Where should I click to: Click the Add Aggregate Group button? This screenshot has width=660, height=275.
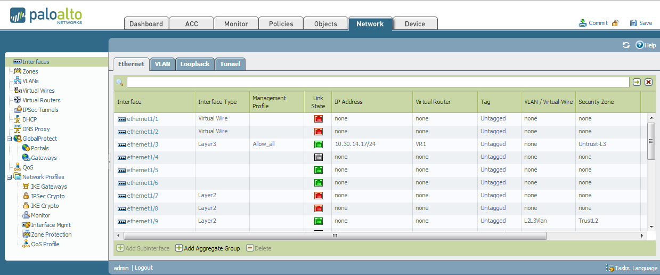[208, 248]
